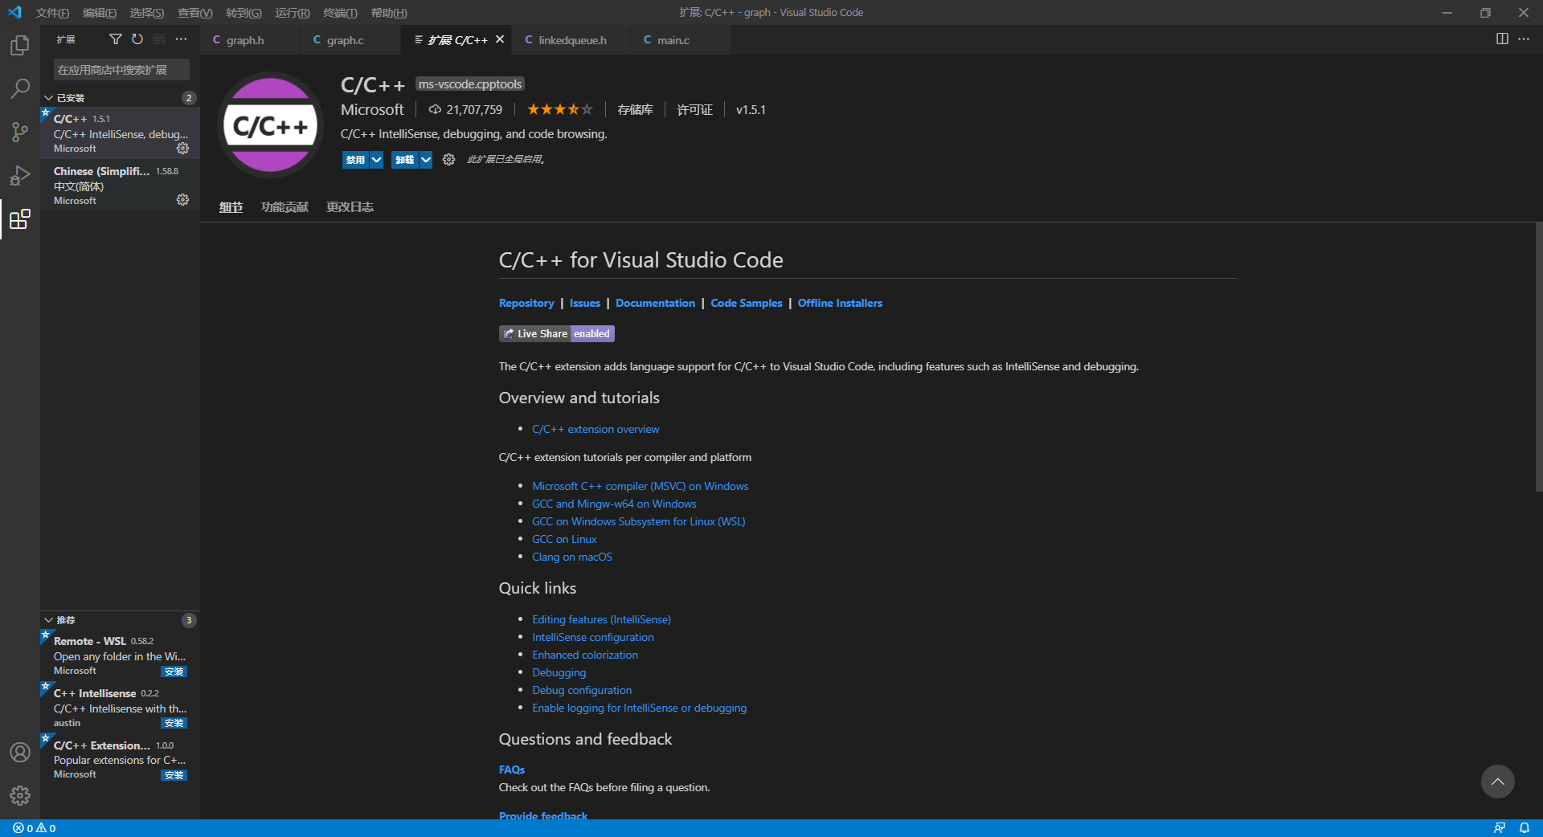Install the C/C++ Extension Pack
The width and height of the screenshot is (1543, 837).
[174, 775]
